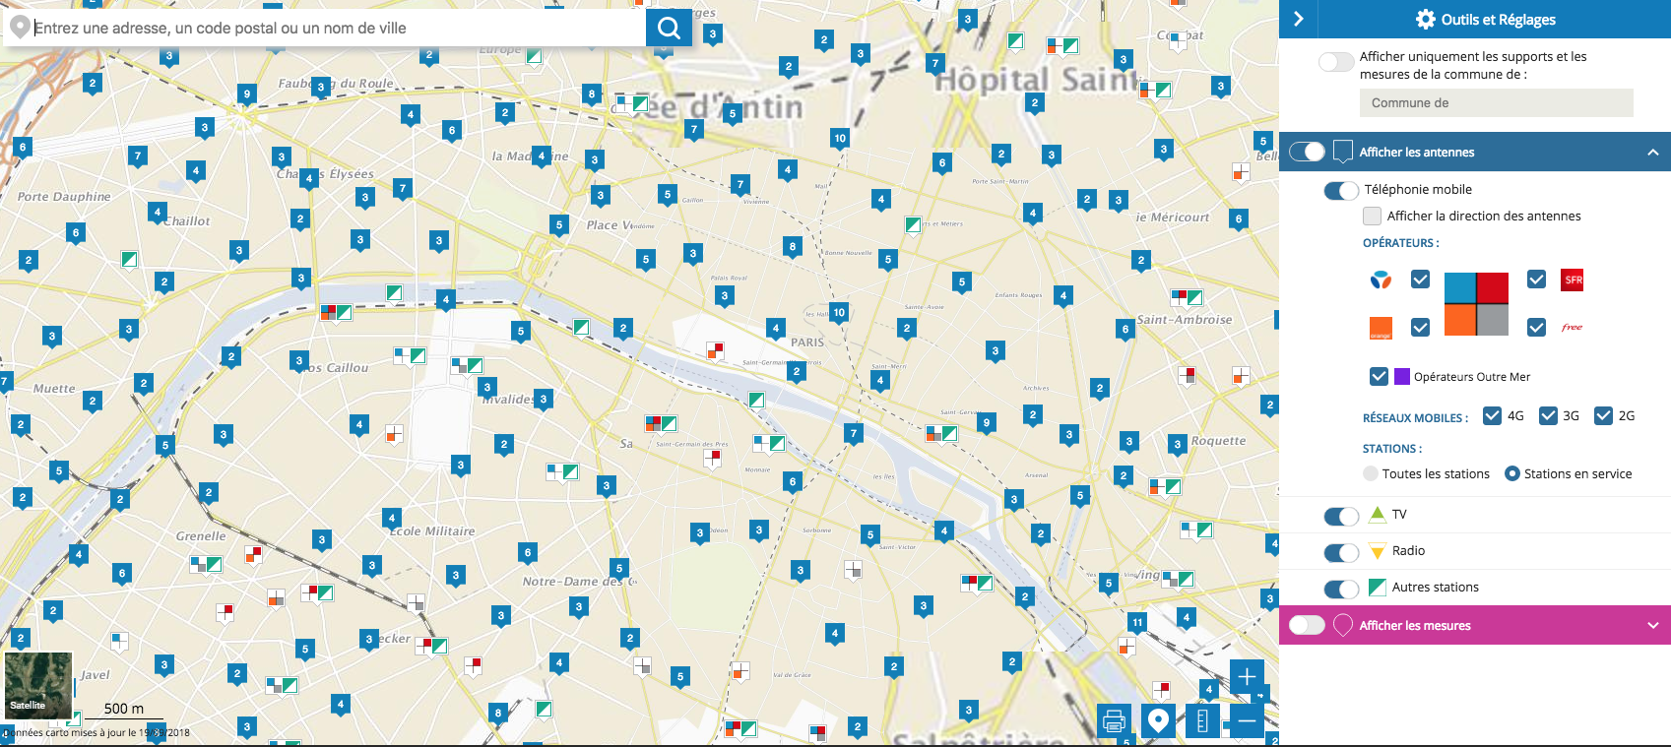This screenshot has height=747, width=1671.
Task: Switch the TV antennas toggle off
Action: coord(1341,516)
